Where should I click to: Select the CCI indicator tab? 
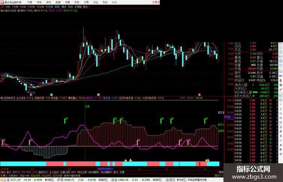click(35, 172)
